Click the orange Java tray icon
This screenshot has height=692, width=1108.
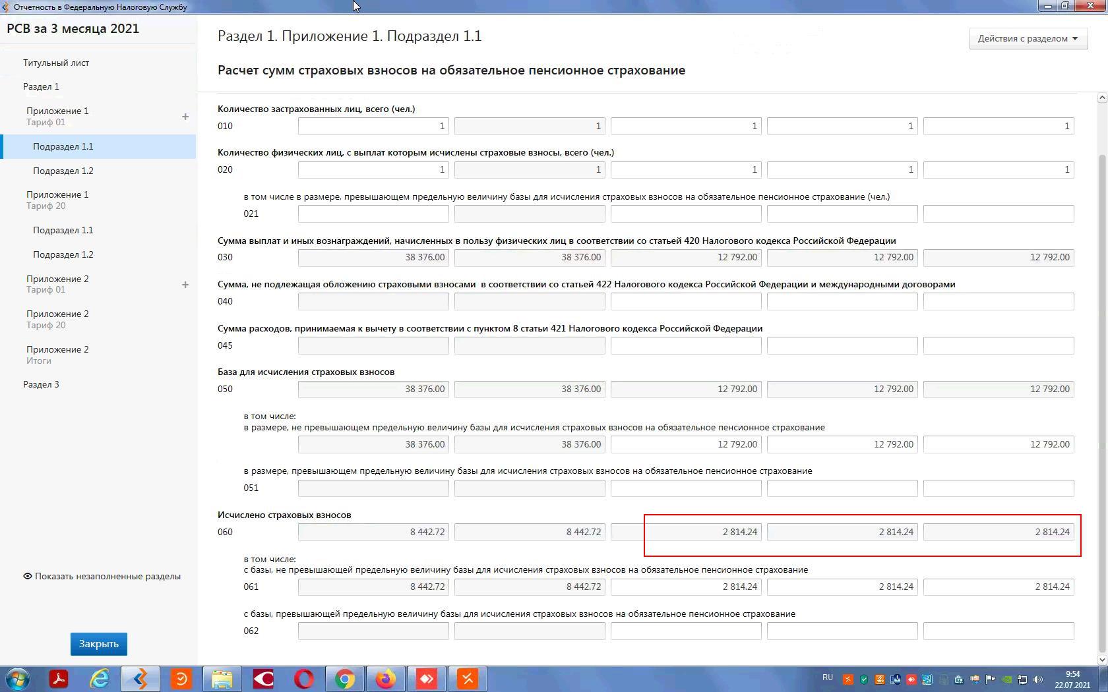point(880,679)
